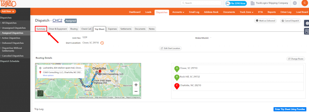Switch to the Summary tab

click(x=41, y=29)
